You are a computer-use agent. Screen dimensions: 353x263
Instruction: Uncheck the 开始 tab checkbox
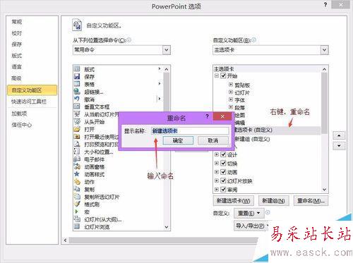(x=223, y=75)
